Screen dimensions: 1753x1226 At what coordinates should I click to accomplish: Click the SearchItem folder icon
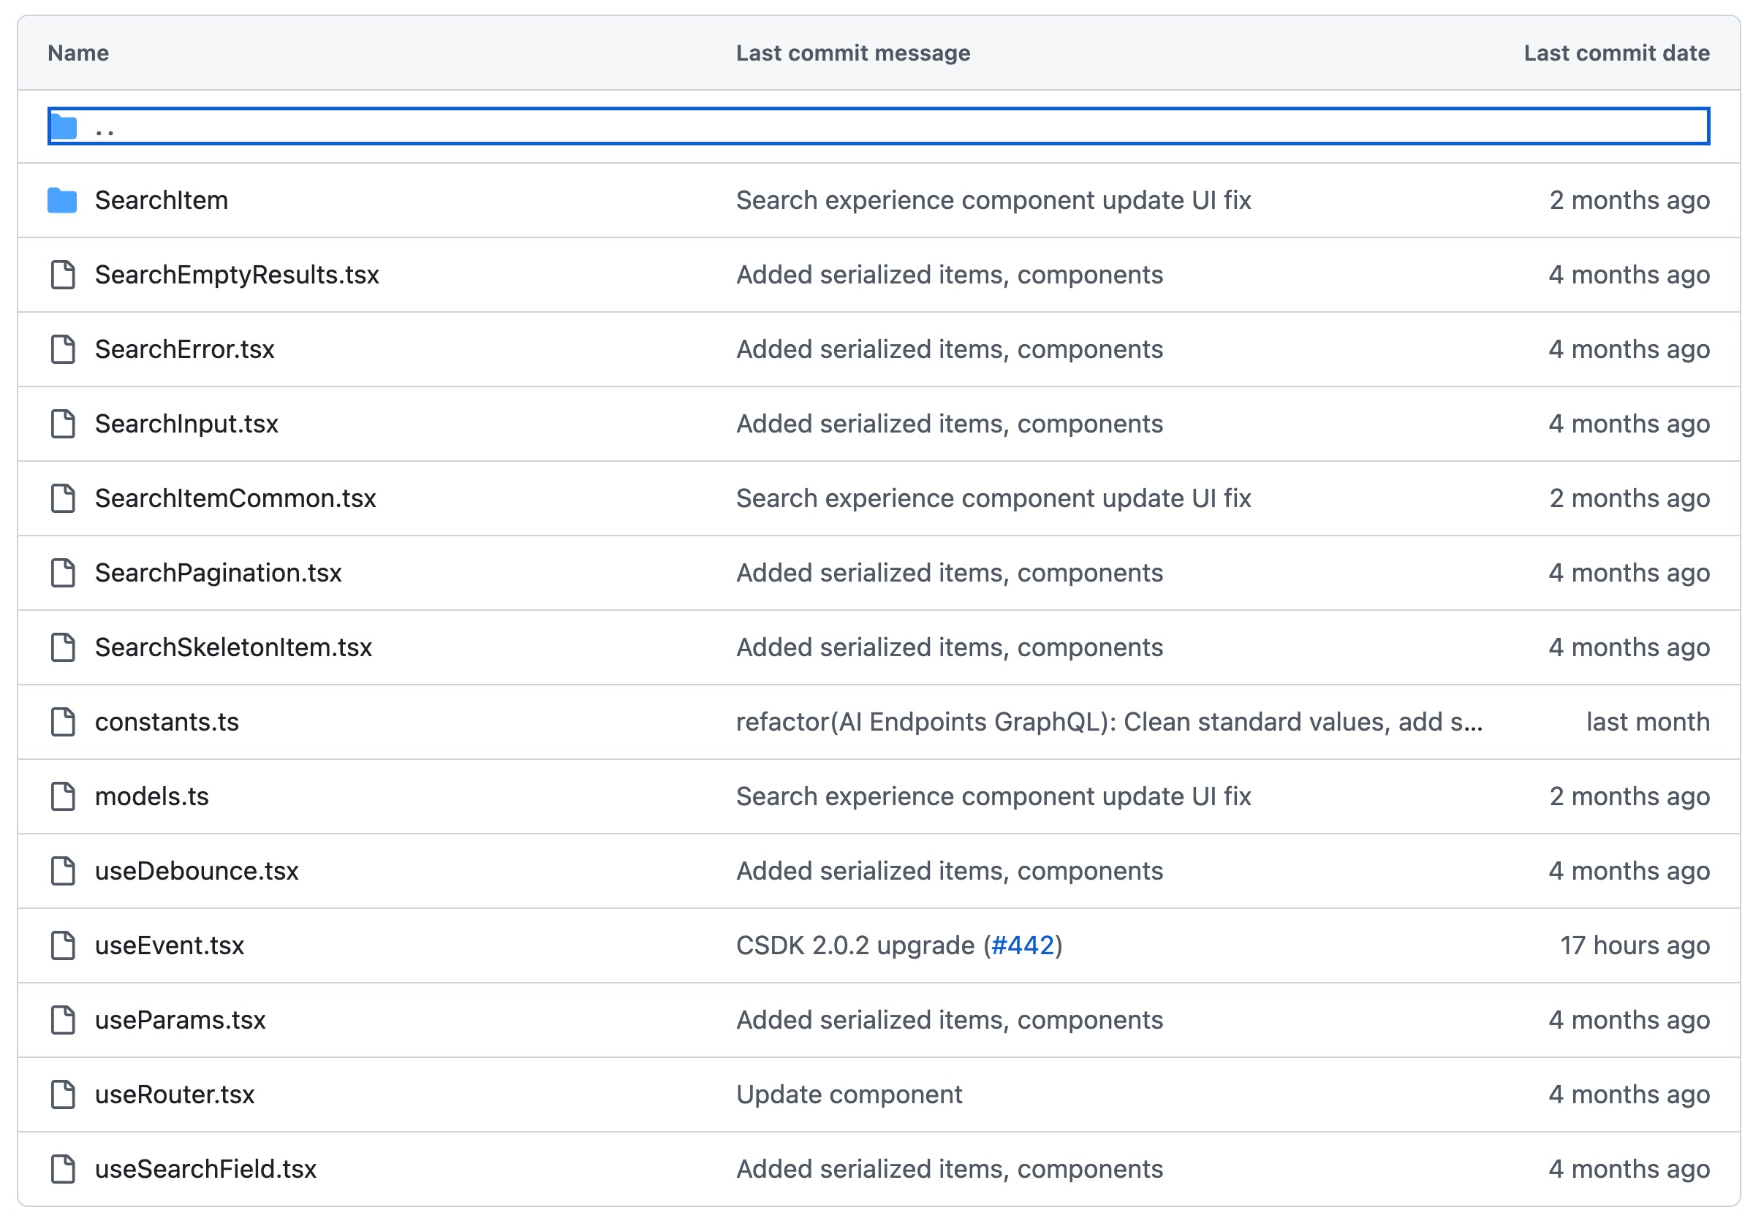tap(64, 200)
